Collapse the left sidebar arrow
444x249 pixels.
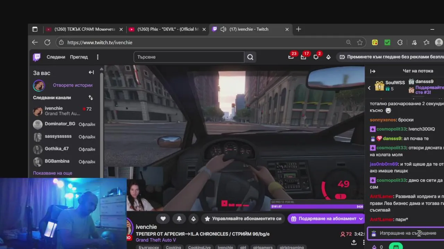[91, 72]
